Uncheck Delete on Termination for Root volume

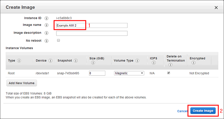(x=168, y=73)
